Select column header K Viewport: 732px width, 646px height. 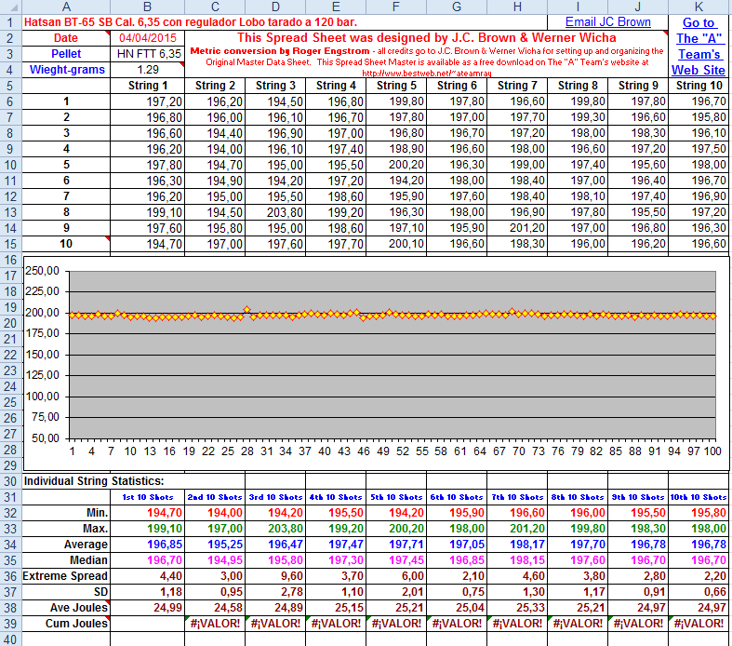pyautogui.click(x=699, y=6)
